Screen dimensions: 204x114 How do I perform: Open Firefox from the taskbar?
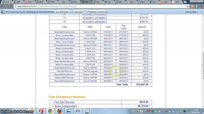pos(60,111)
